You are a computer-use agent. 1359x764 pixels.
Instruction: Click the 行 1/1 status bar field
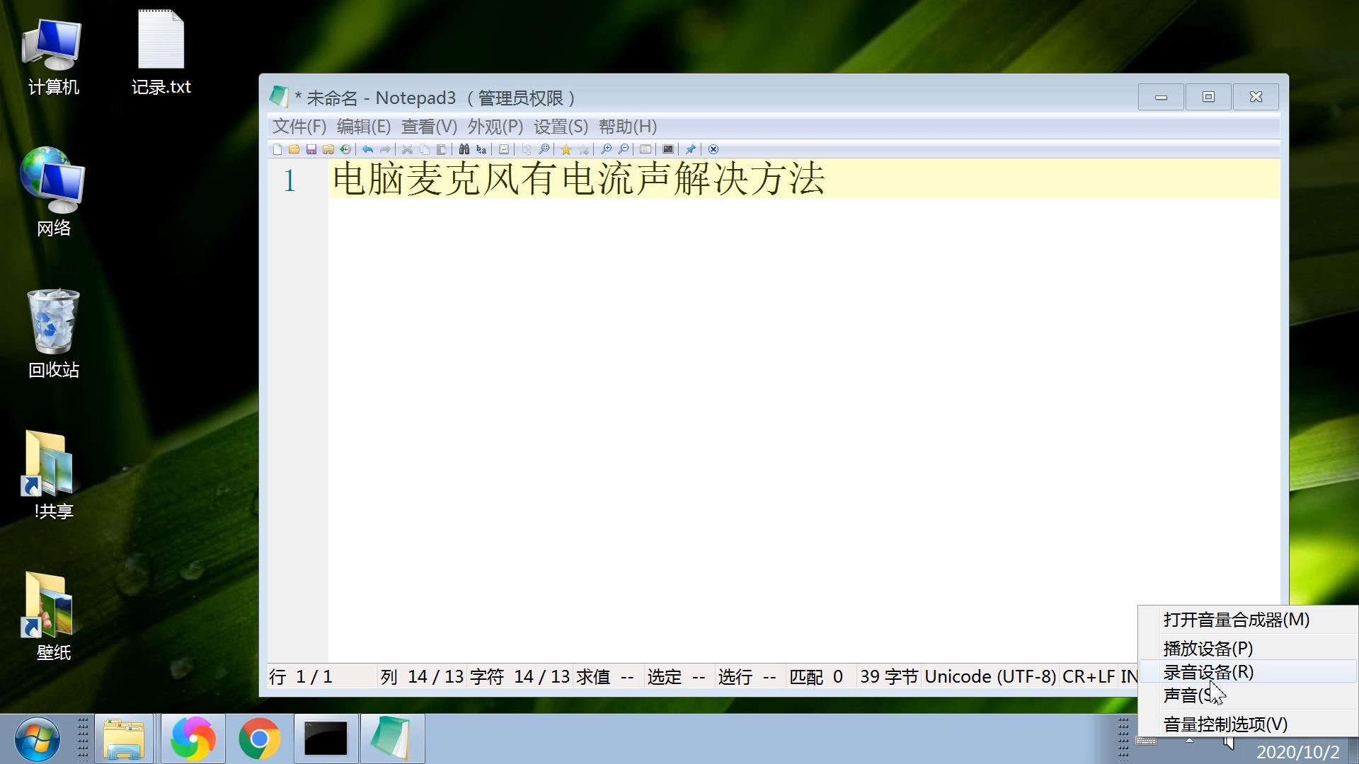[321, 677]
